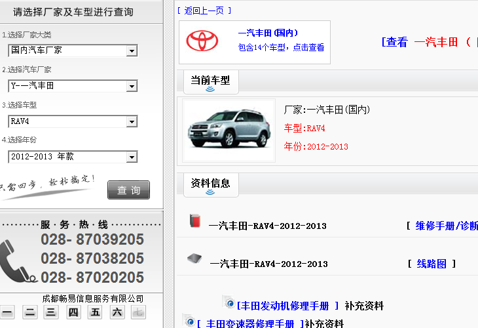
Task: Click the phone number 028-87038205
Action: coord(92,258)
